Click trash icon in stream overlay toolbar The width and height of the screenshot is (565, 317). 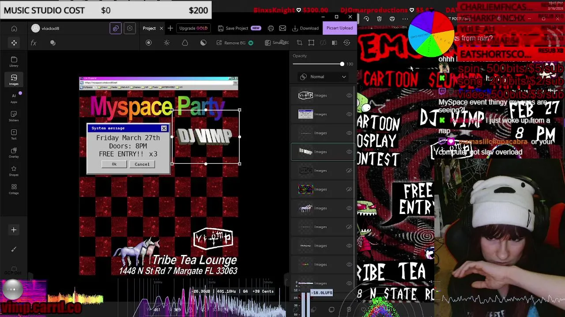pos(379,19)
